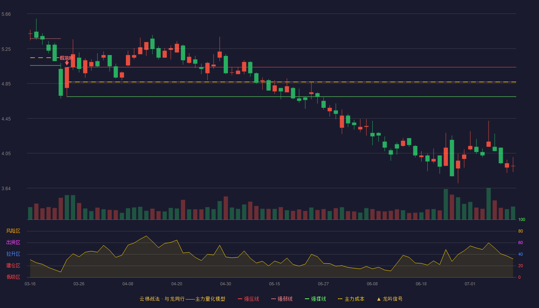This screenshot has width=539, height=308.
Task: Click the 低吸区 zone label
Action: [13, 277]
